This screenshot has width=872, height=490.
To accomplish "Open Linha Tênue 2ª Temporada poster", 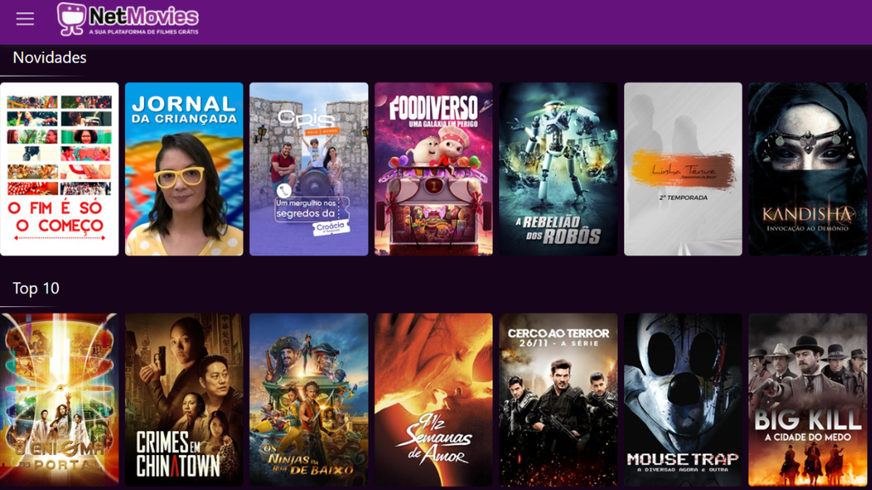I will click(x=683, y=169).
